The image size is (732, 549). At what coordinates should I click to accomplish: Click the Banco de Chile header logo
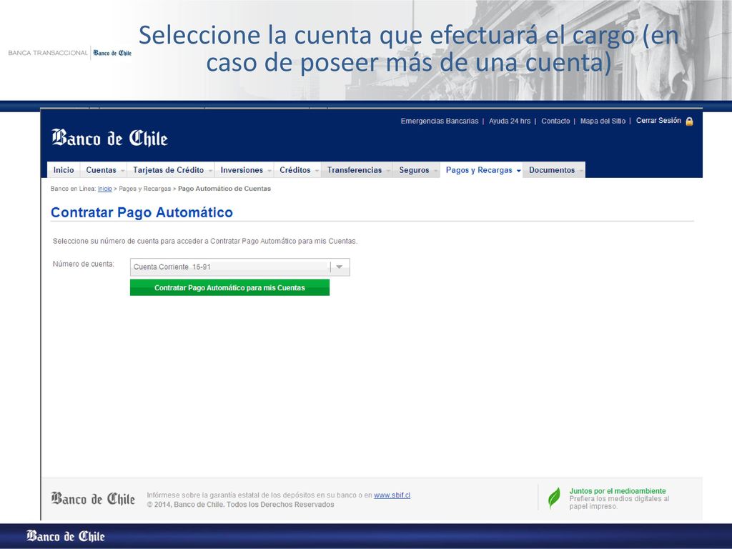(x=109, y=138)
